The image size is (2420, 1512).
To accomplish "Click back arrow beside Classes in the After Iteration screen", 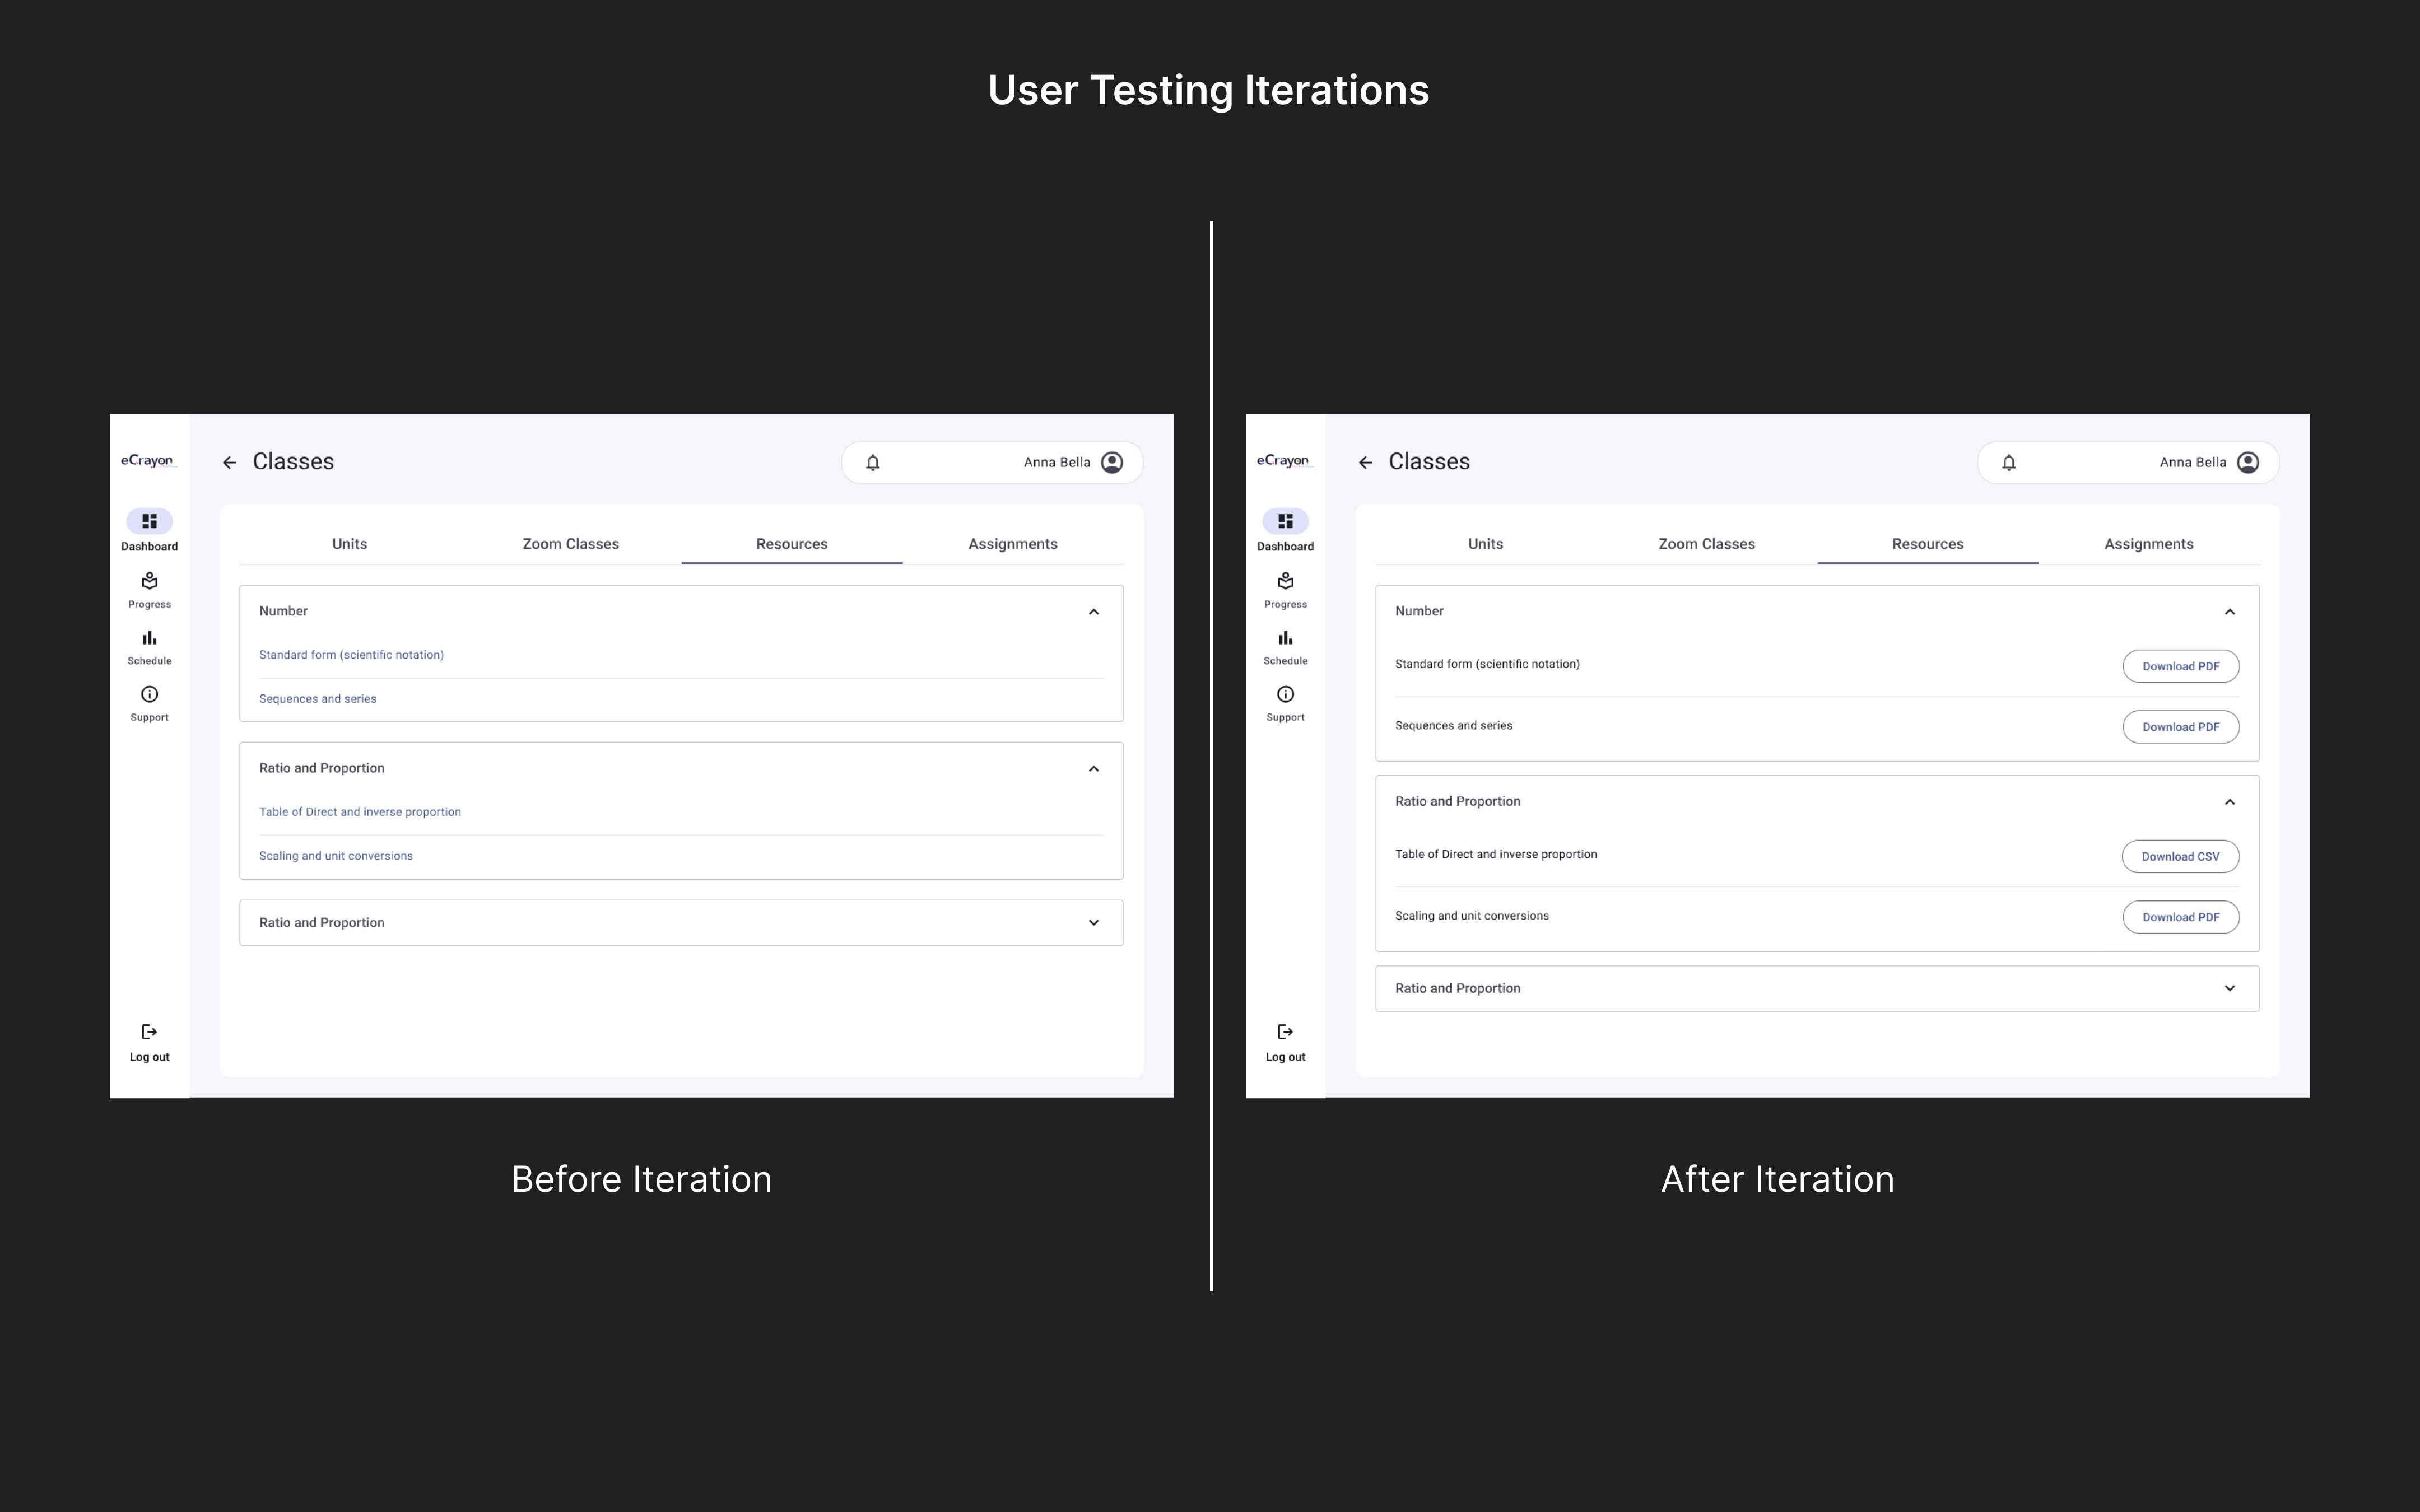I will pos(1365,462).
